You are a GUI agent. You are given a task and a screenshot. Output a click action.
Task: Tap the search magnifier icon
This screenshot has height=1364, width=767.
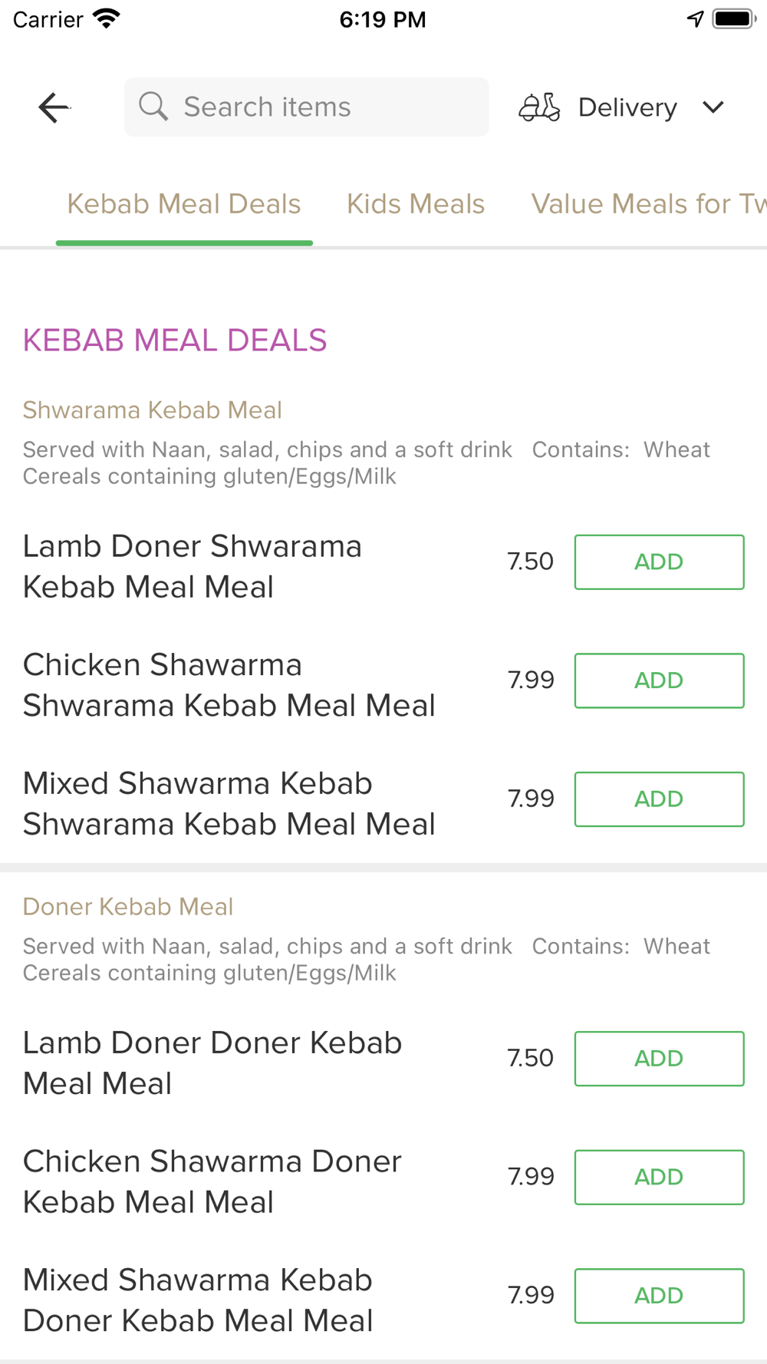click(153, 107)
